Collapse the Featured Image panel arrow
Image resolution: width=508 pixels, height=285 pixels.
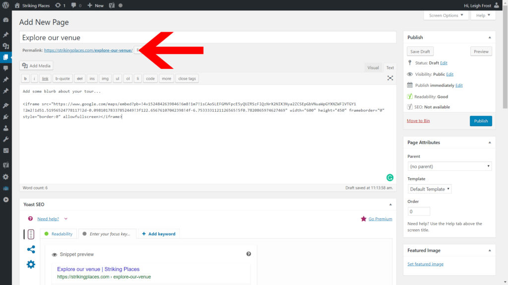point(490,250)
